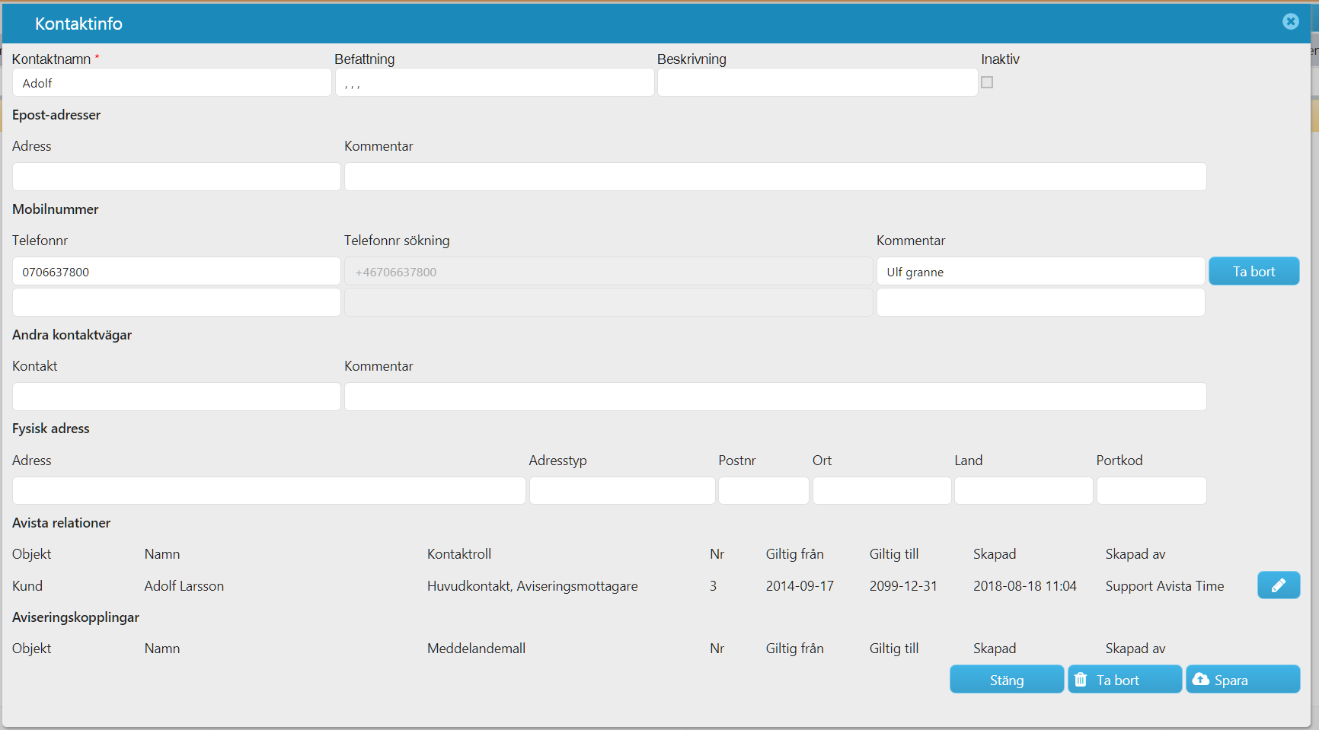Click the Huvudkontakt, Aviseringsmottagare role text
The width and height of the screenshot is (1319, 730).
532,586
